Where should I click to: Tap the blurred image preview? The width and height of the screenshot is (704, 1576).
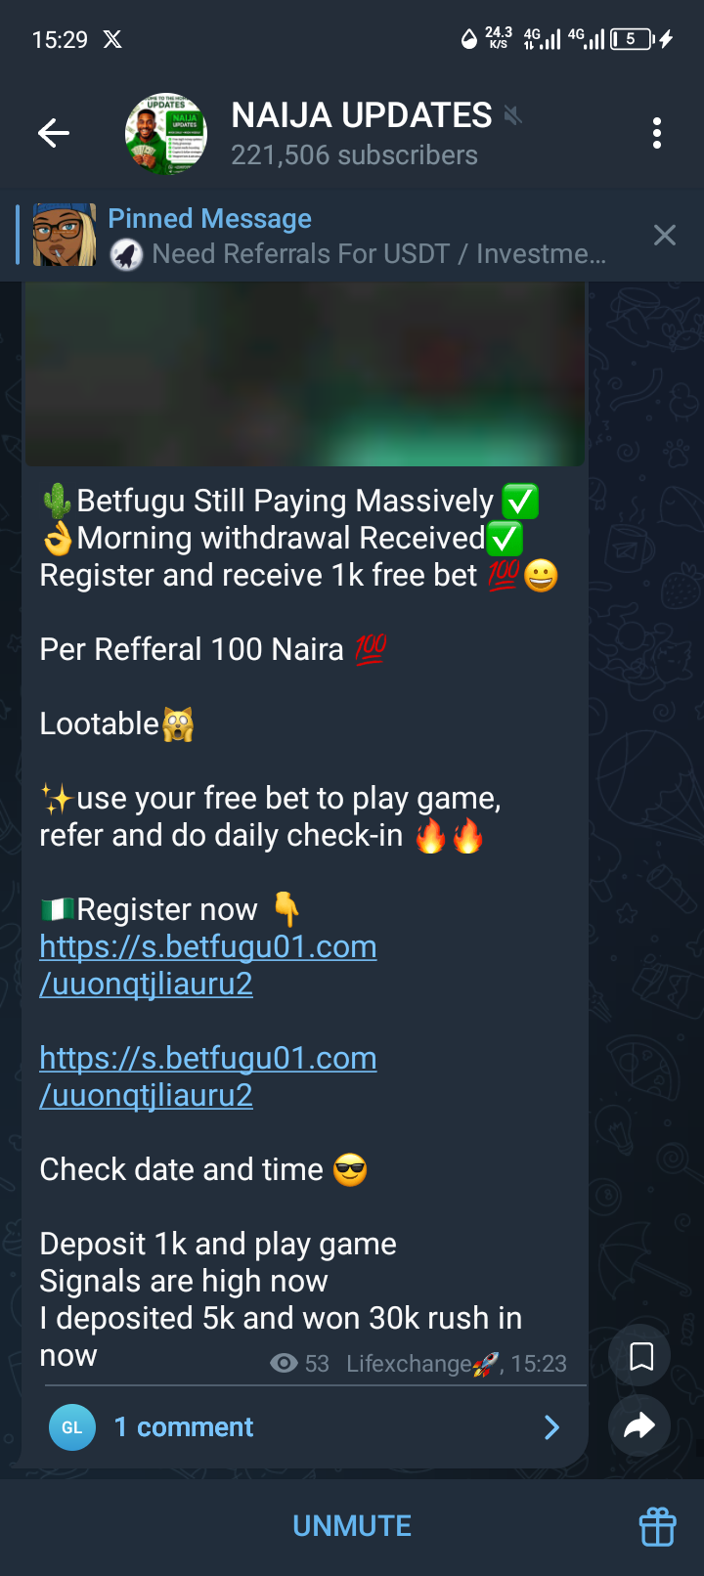[x=304, y=373]
